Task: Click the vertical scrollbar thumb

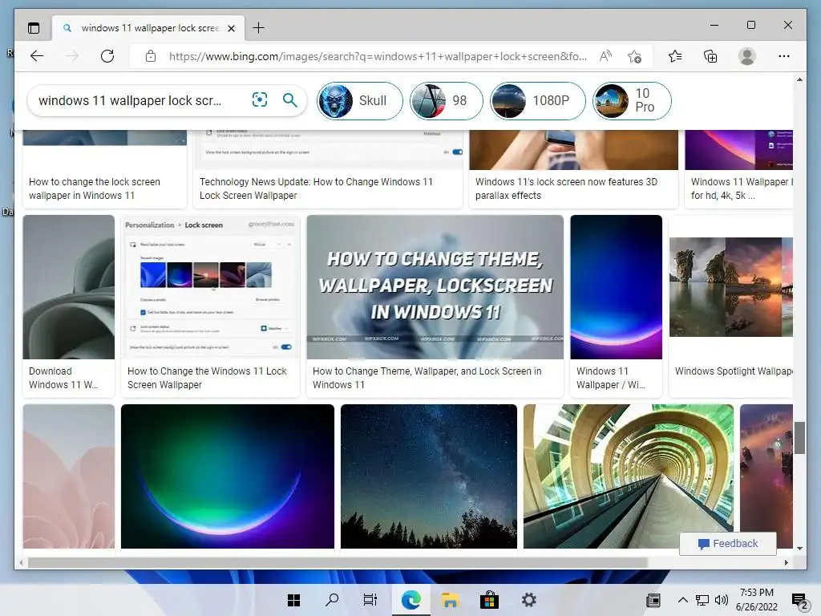Action: point(799,438)
